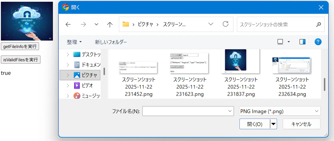Go up one folder level
334x141 pixels.
pyautogui.click(x=110, y=24)
